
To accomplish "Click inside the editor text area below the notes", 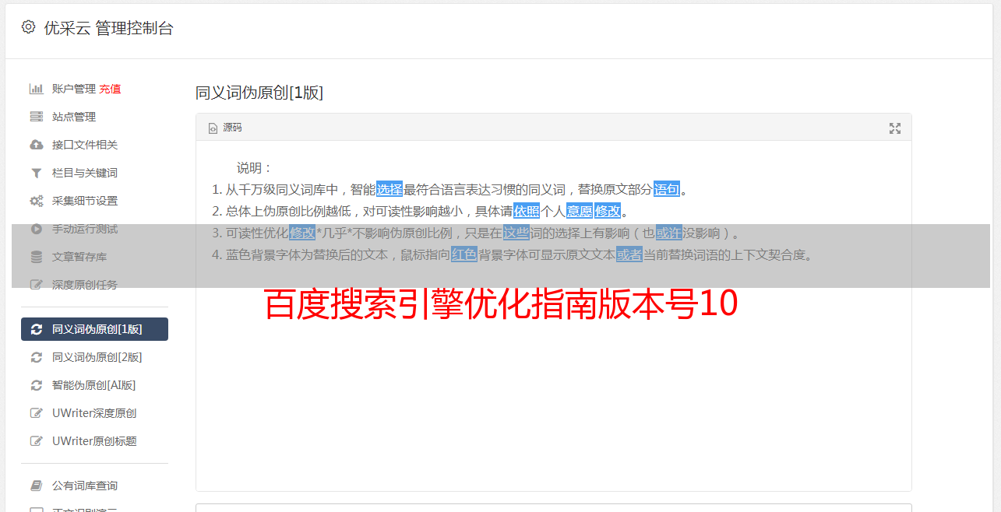I will [x=553, y=389].
